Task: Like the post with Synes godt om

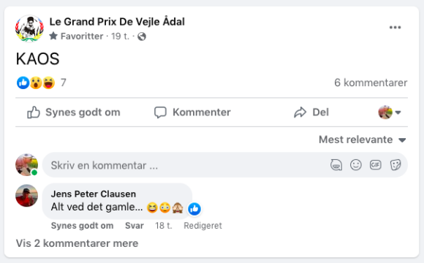Action: [x=74, y=113]
